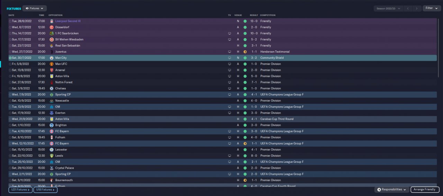This screenshot has width=443, height=196.
Task: Open the Filter dropdown
Action: coord(432,8)
